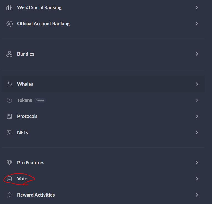212x204 pixels.
Task: Click the Pro Features diamond icon
Action: 9,163
